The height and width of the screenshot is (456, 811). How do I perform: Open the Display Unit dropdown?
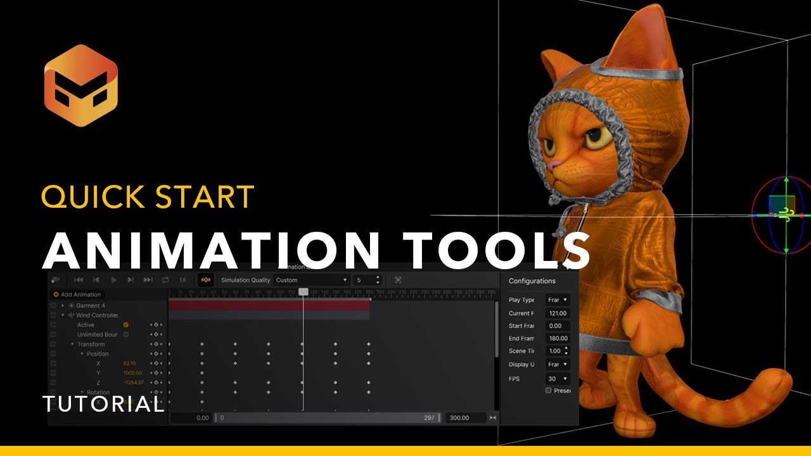[x=558, y=364]
